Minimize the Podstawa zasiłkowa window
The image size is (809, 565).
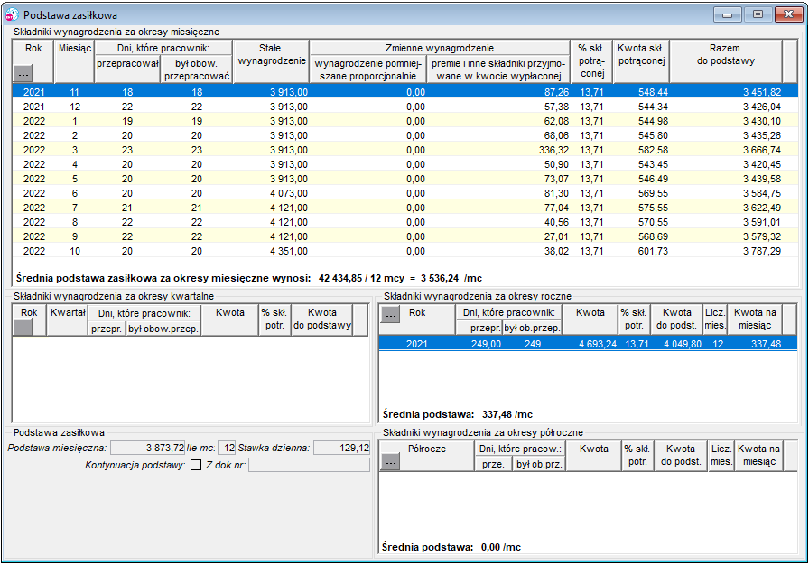point(728,14)
